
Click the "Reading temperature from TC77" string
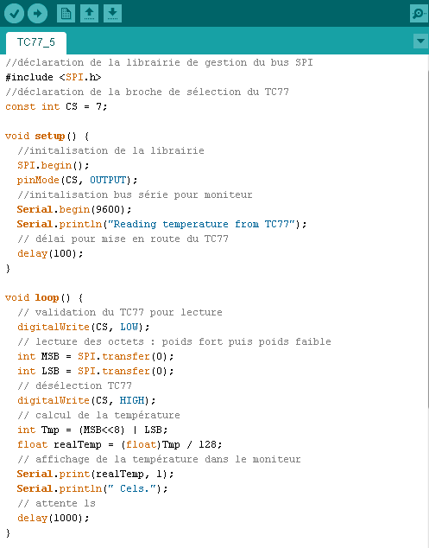(201, 224)
